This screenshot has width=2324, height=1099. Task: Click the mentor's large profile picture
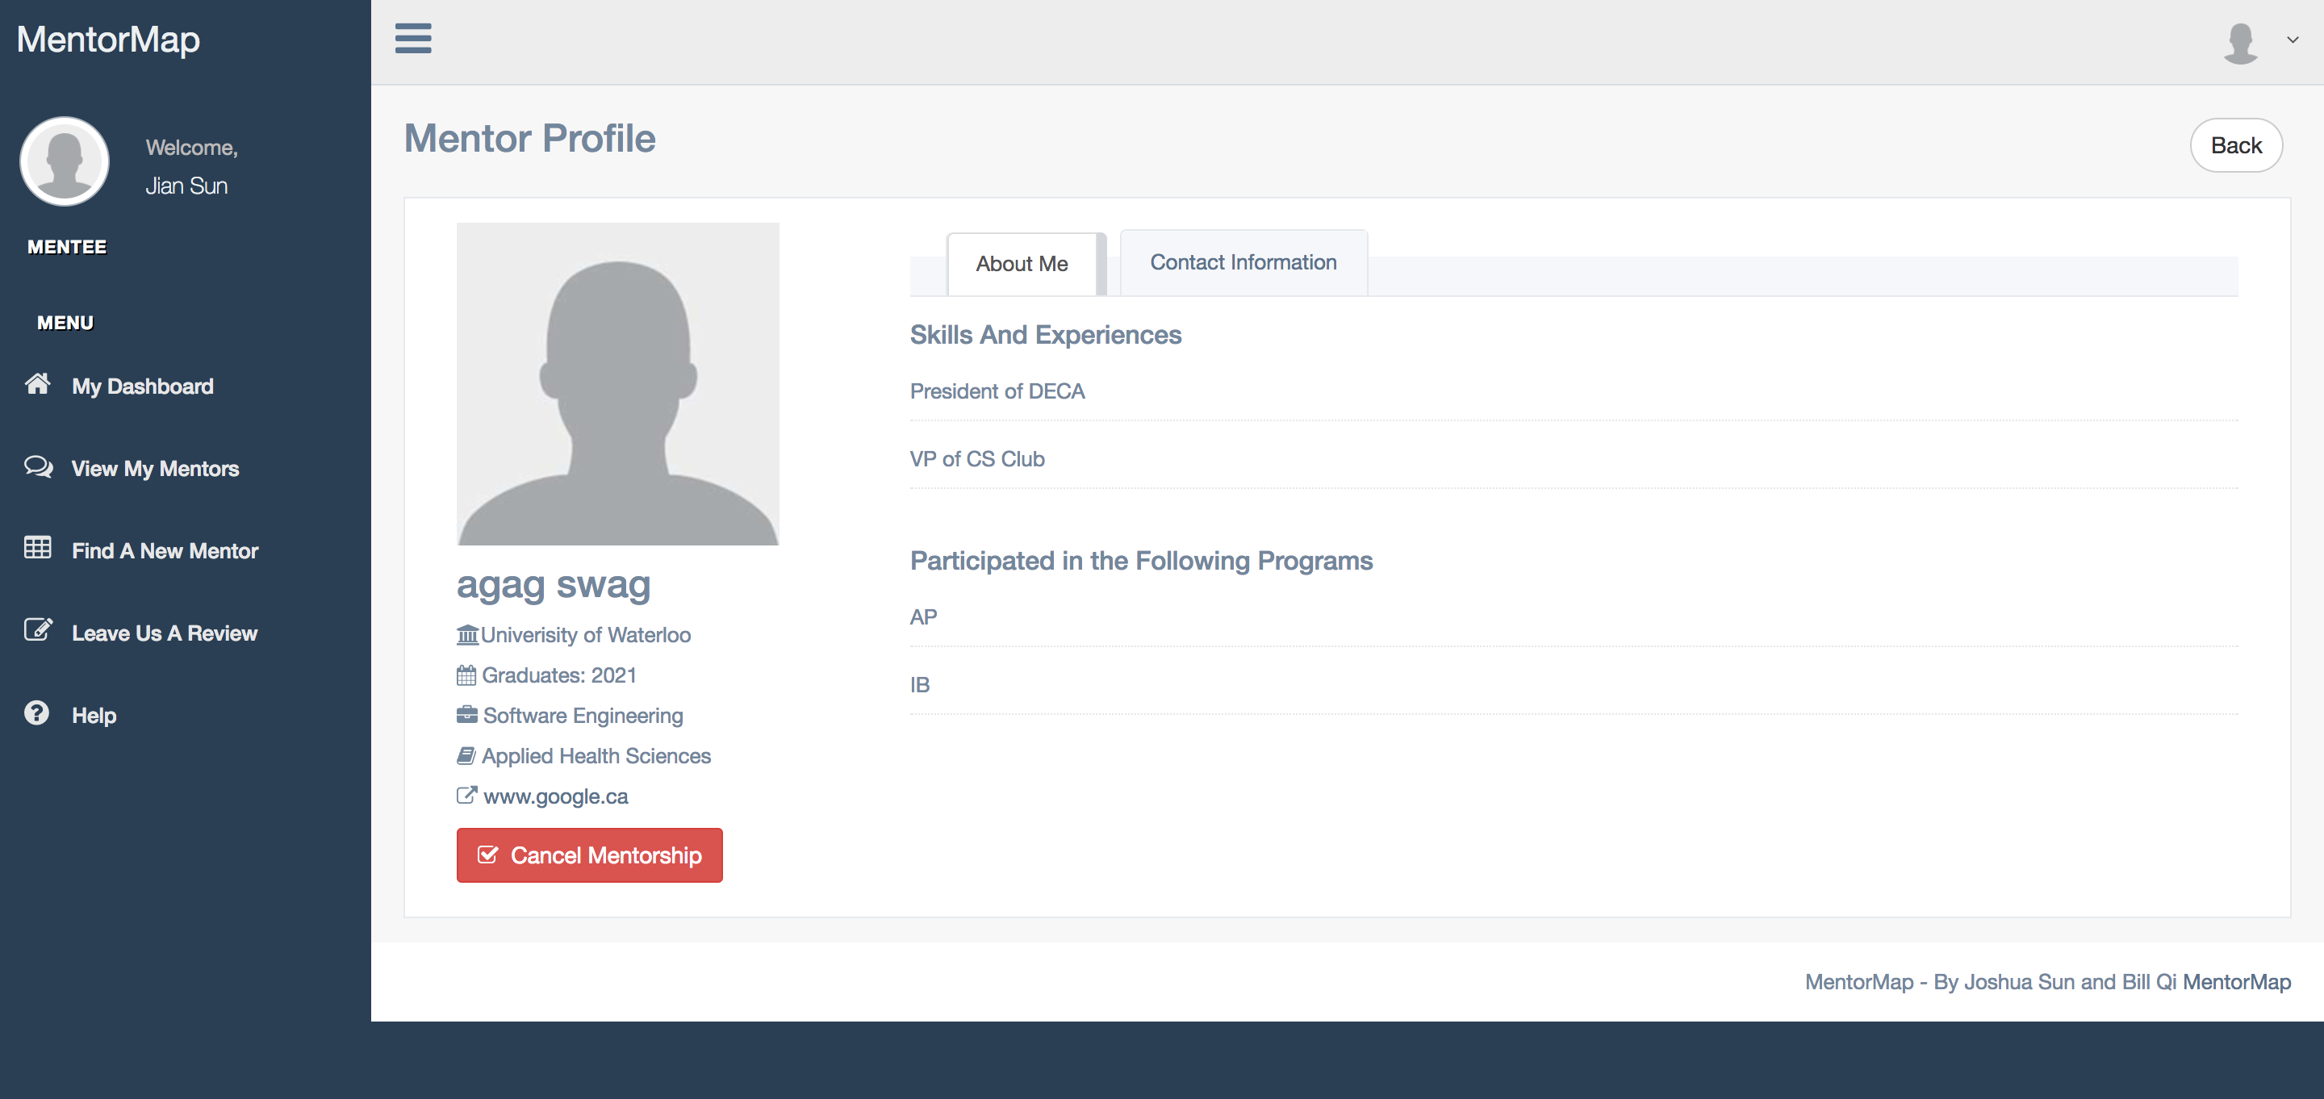pyautogui.click(x=617, y=383)
